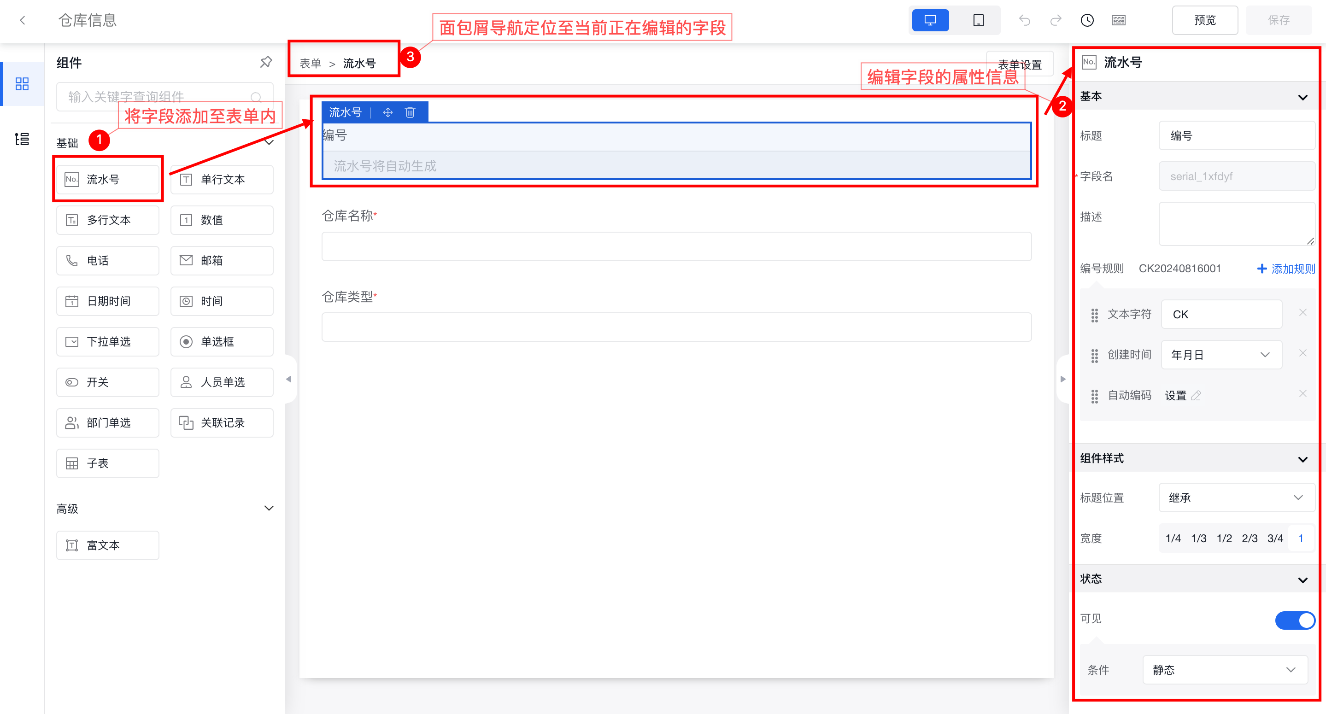Open the 标题位置 继承 dropdown
Viewport: 1326px width, 714px height.
[1237, 497]
